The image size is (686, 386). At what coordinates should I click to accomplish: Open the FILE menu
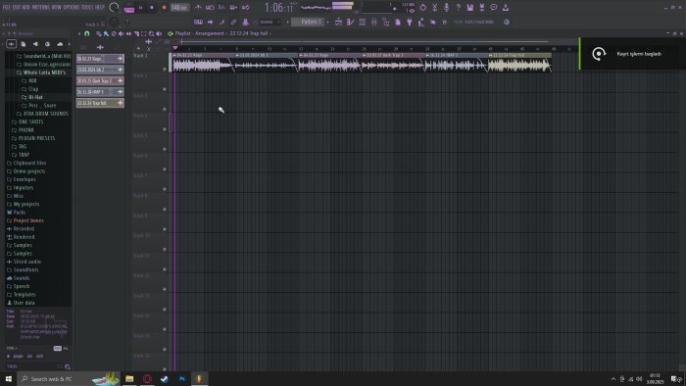tap(7, 8)
